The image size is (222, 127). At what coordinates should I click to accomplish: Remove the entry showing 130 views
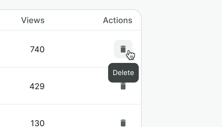coord(123,123)
